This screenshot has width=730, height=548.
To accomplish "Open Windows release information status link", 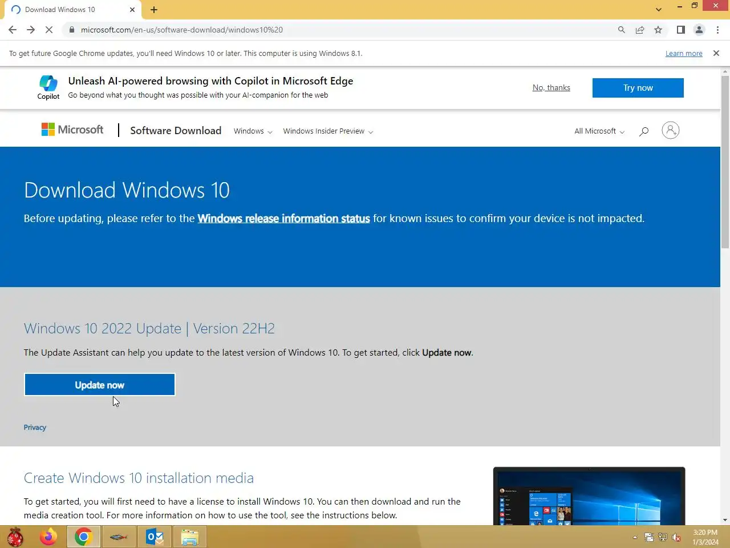I will click(284, 219).
